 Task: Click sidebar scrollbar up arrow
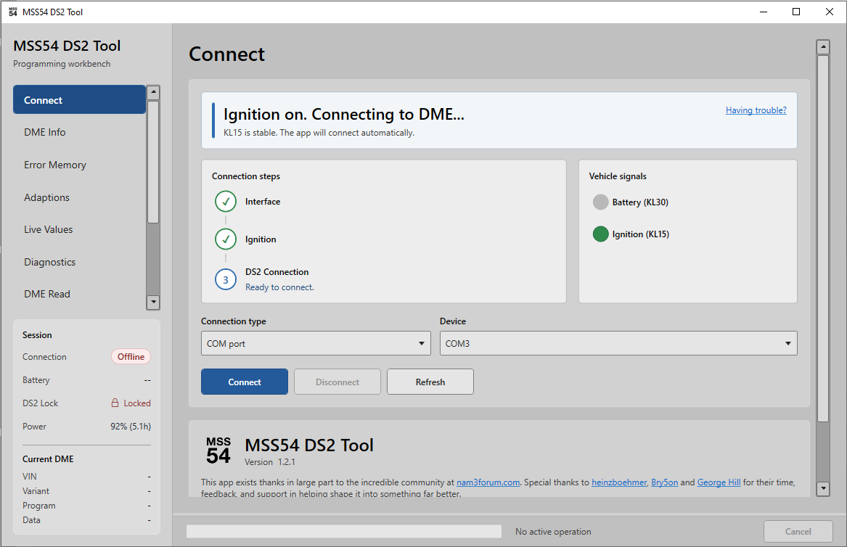[153, 92]
